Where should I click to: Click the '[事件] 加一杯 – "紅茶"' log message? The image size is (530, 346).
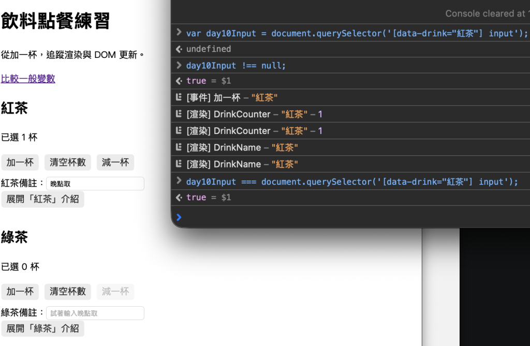point(232,98)
